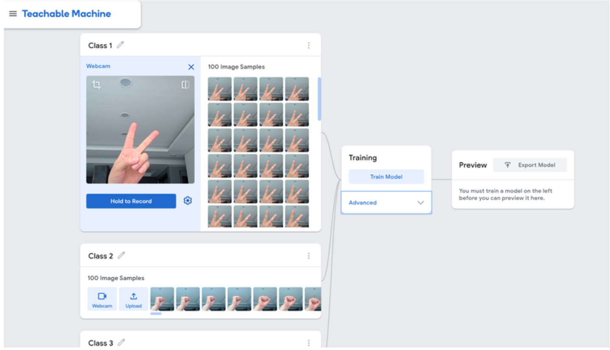Open Class 3 three-dot options menu
This screenshot has height=350, width=610.
tap(309, 343)
